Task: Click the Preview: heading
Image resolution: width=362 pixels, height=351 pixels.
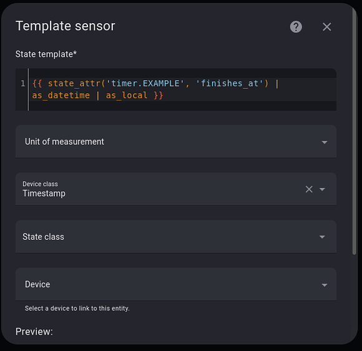Action: pos(34,332)
